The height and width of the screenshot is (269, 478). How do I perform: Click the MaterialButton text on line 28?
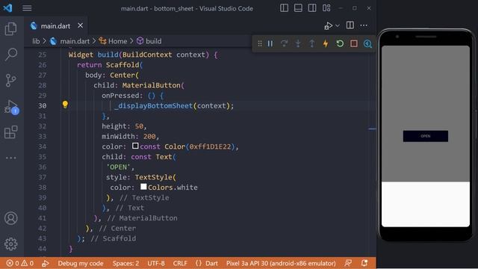pyautogui.click(x=152, y=85)
